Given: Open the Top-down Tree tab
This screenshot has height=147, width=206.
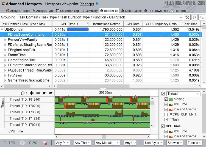Looking at the screenshot, I should (156, 11).
